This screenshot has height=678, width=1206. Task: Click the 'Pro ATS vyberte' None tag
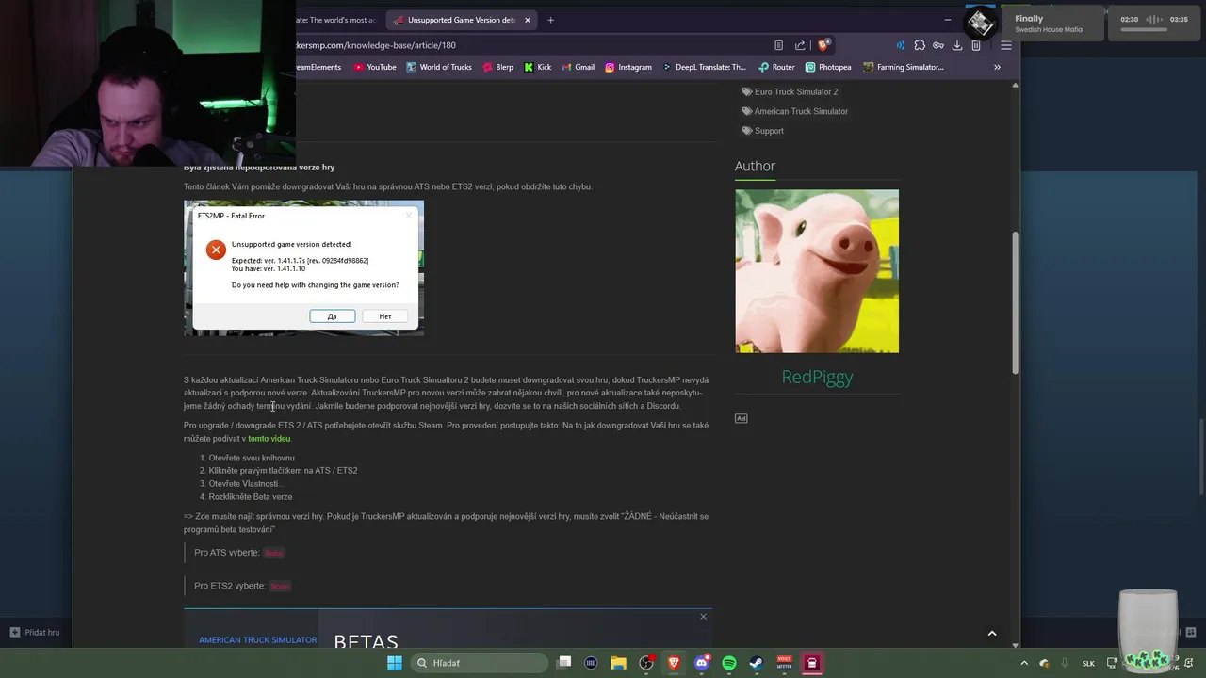(273, 553)
